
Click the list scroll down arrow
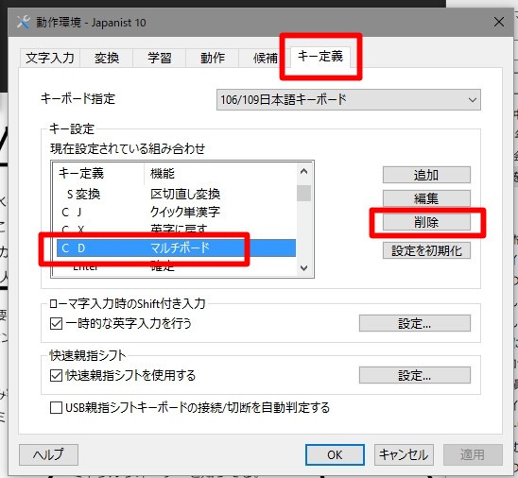[x=304, y=267]
